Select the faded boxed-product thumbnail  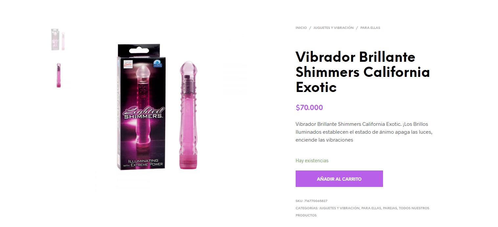pos(58,39)
